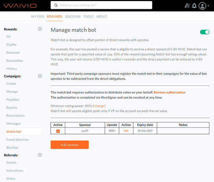Viewport: 214px width, 182px height.
Task: Open Create campaign page
Action: (x=11, y=84)
